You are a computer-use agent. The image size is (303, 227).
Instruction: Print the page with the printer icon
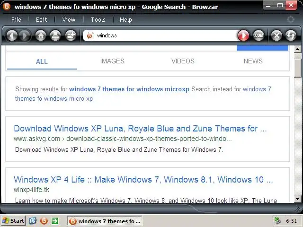(55, 36)
